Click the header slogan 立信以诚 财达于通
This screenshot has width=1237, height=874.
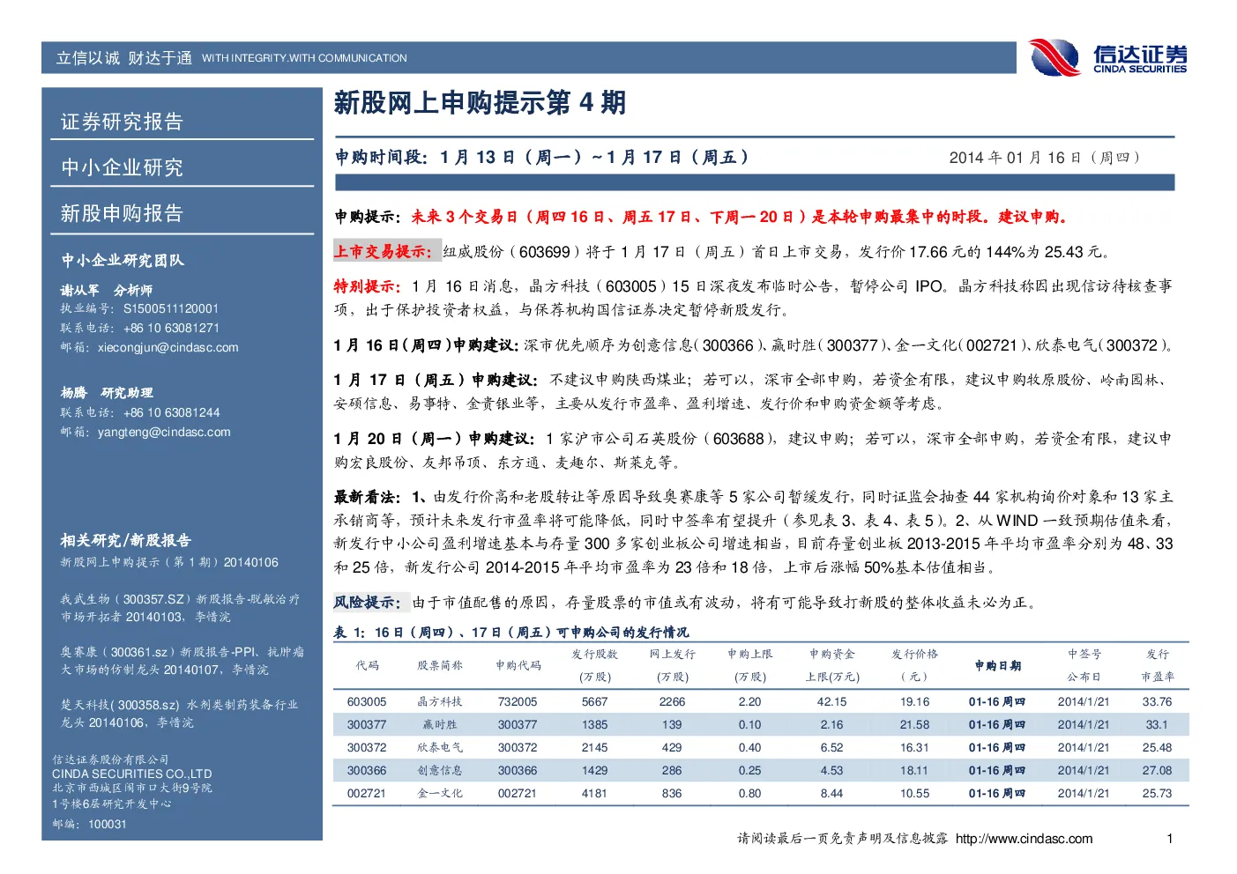pyautogui.click(x=123, y=58)
